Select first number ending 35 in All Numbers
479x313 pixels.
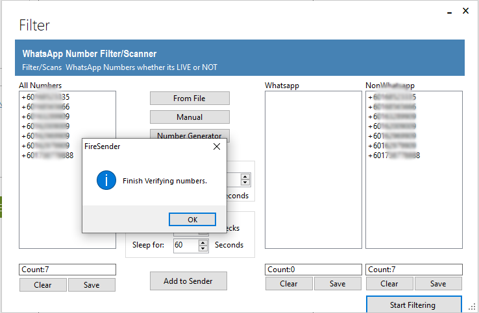tap(45, 97)
